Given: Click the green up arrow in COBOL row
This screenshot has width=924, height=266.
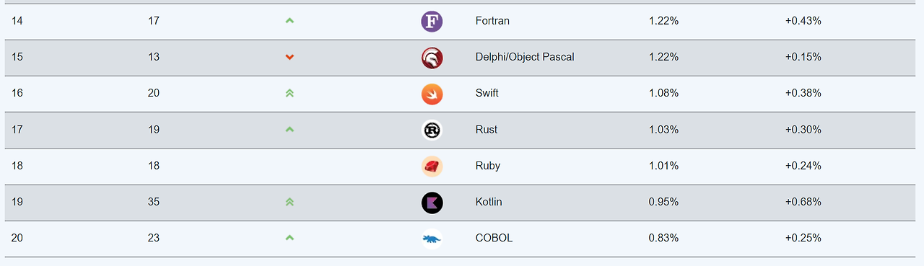Looking at the screenshot, I should coord(289,238).
